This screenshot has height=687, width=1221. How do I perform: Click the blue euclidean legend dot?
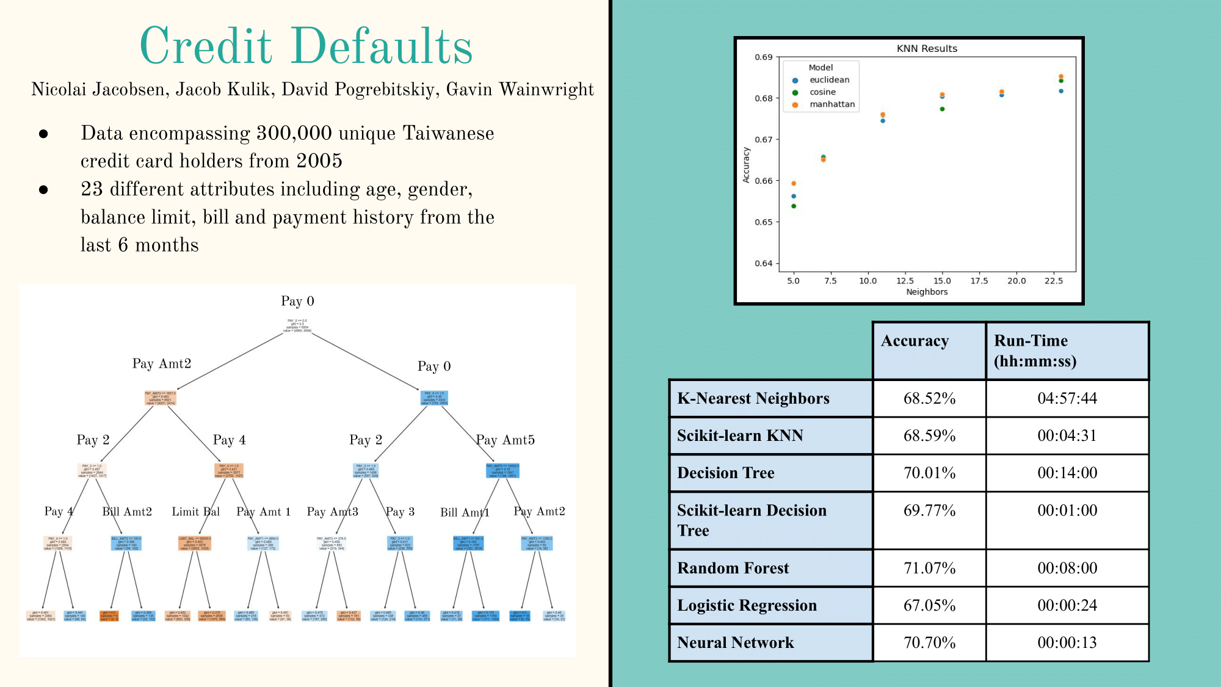pyautogui.click(x=795, y=80)
